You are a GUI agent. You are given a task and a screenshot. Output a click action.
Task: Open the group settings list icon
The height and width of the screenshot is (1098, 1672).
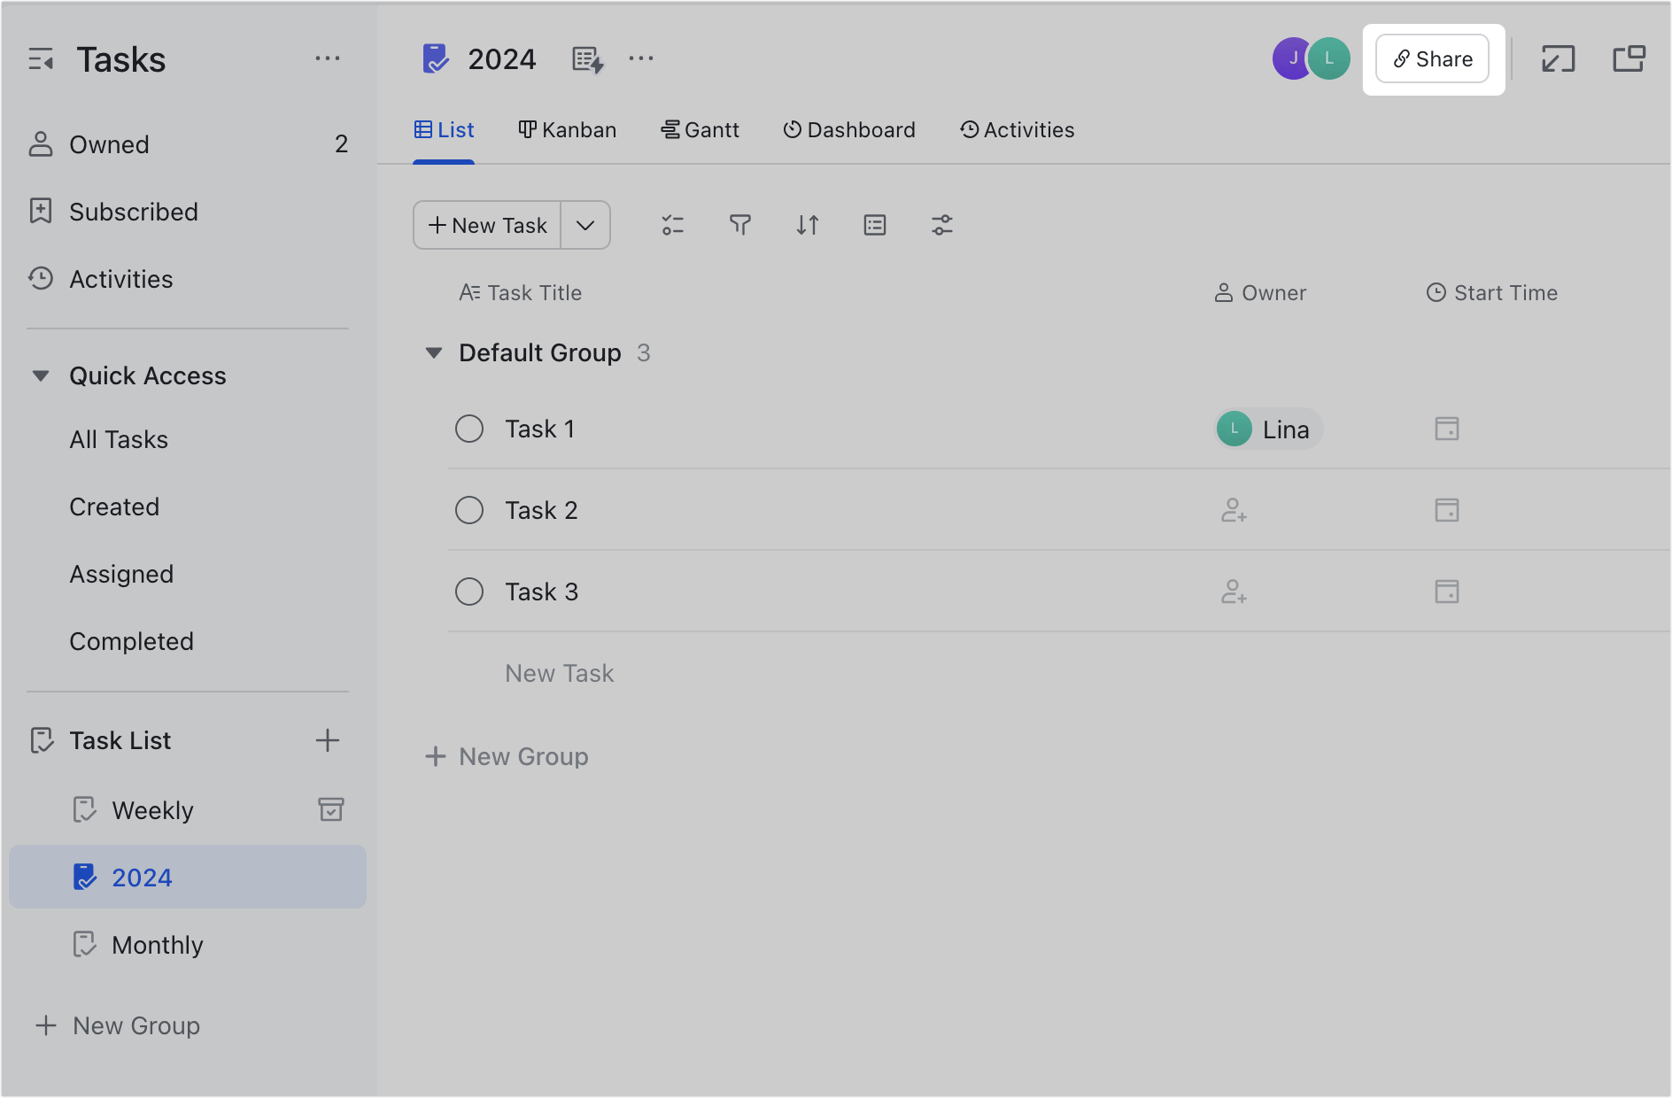point(874,225)
